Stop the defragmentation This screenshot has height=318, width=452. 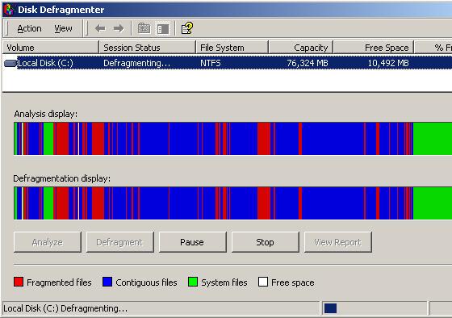266,242
